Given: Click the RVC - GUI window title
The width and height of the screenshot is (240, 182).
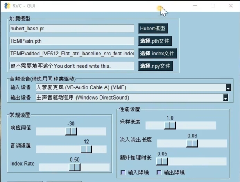Looking at the screenshot, I should point(24,6).
